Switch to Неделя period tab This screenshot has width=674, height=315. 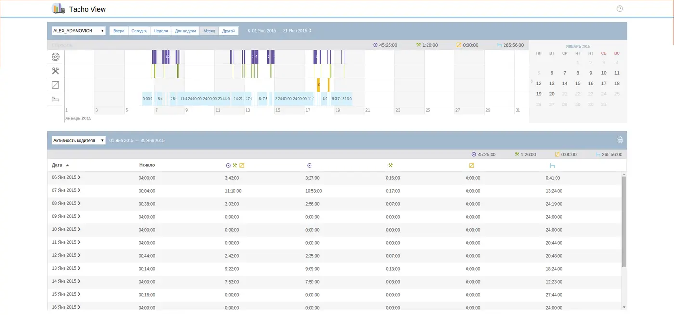click(161, 31)
